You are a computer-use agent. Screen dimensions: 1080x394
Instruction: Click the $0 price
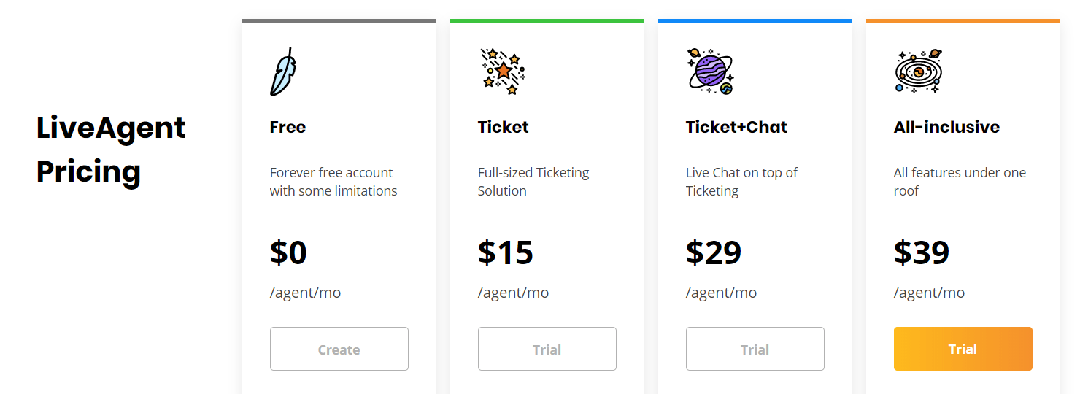288,252
